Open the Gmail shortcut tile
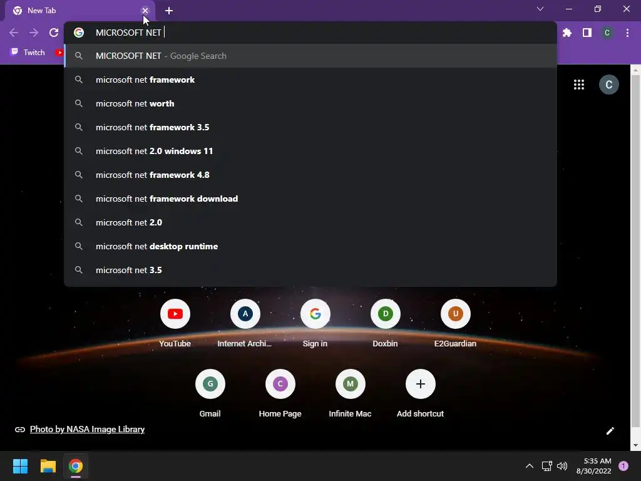Image resolution: width=641 pixels, height=481 pixels. [x=210, y=393]
